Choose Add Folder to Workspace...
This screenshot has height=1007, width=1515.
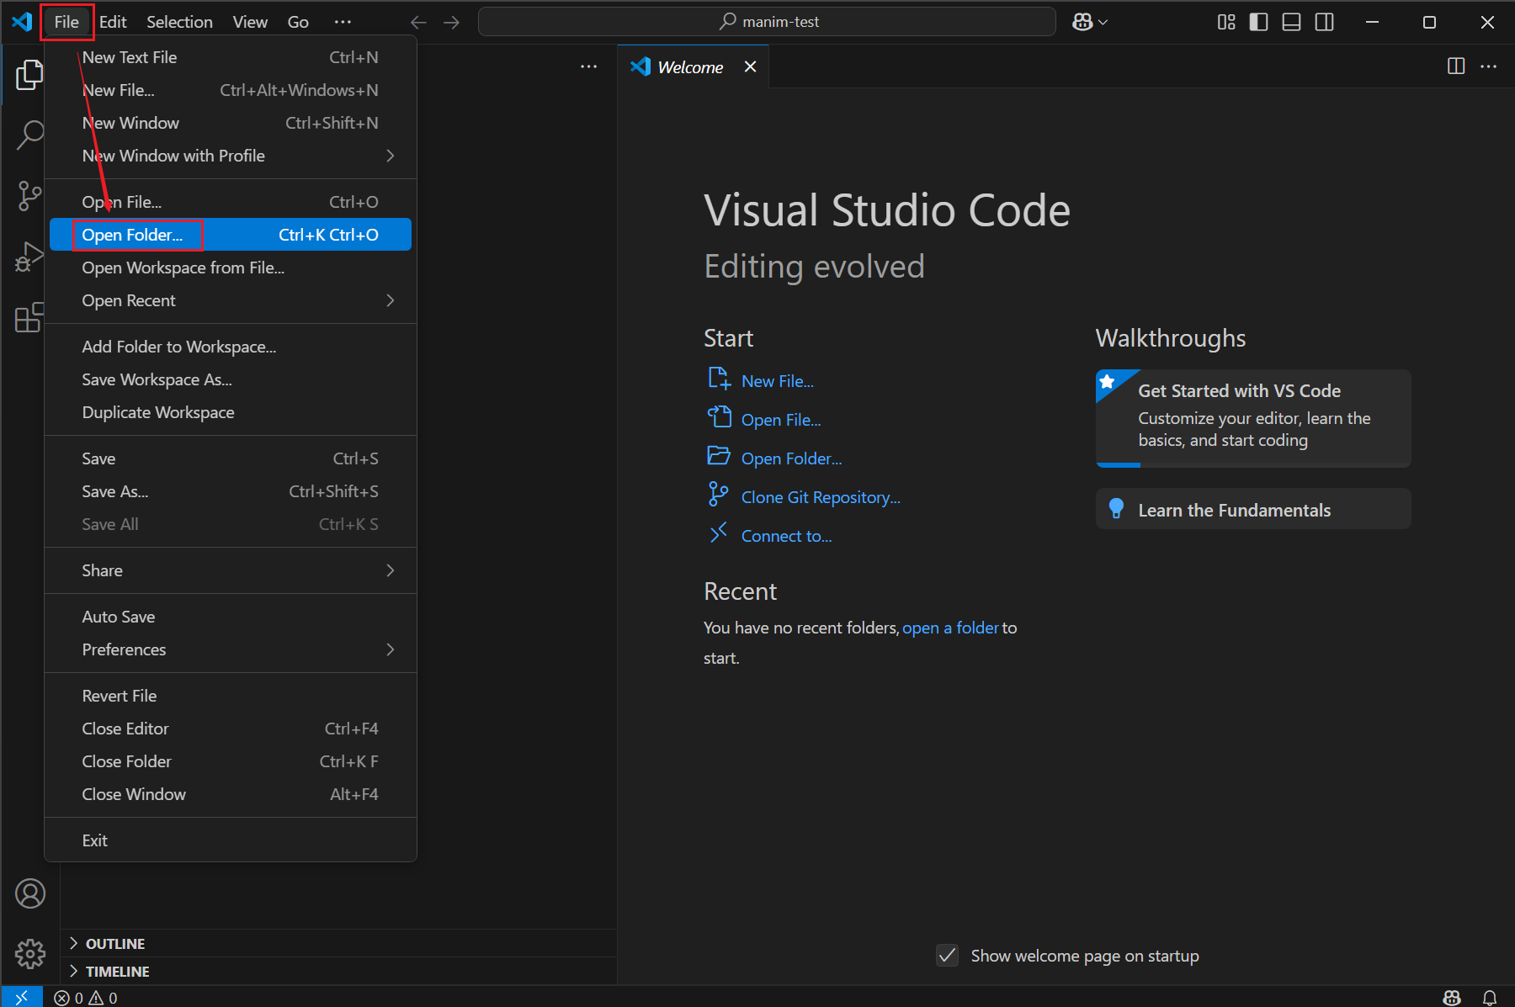pyautogui.click(x=230, y=347)
